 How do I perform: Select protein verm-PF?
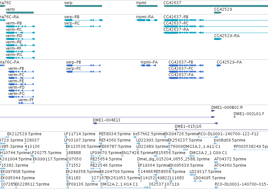click(26, 100)
